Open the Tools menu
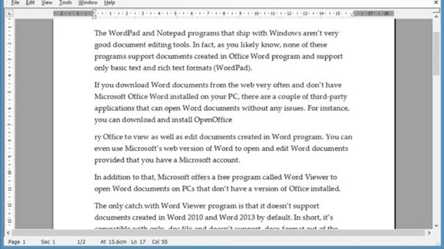 pos(65,3)
